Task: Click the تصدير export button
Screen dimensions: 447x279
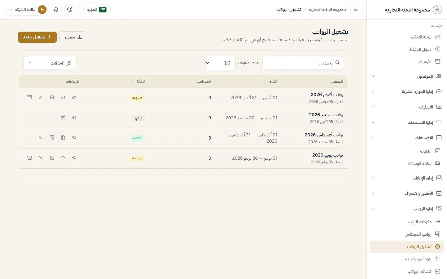Action: (73, 37)
